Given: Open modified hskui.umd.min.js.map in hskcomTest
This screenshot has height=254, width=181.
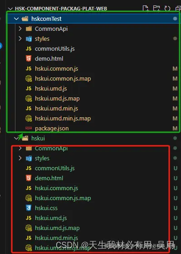Looking at the screenshot, I should point(63,119).
